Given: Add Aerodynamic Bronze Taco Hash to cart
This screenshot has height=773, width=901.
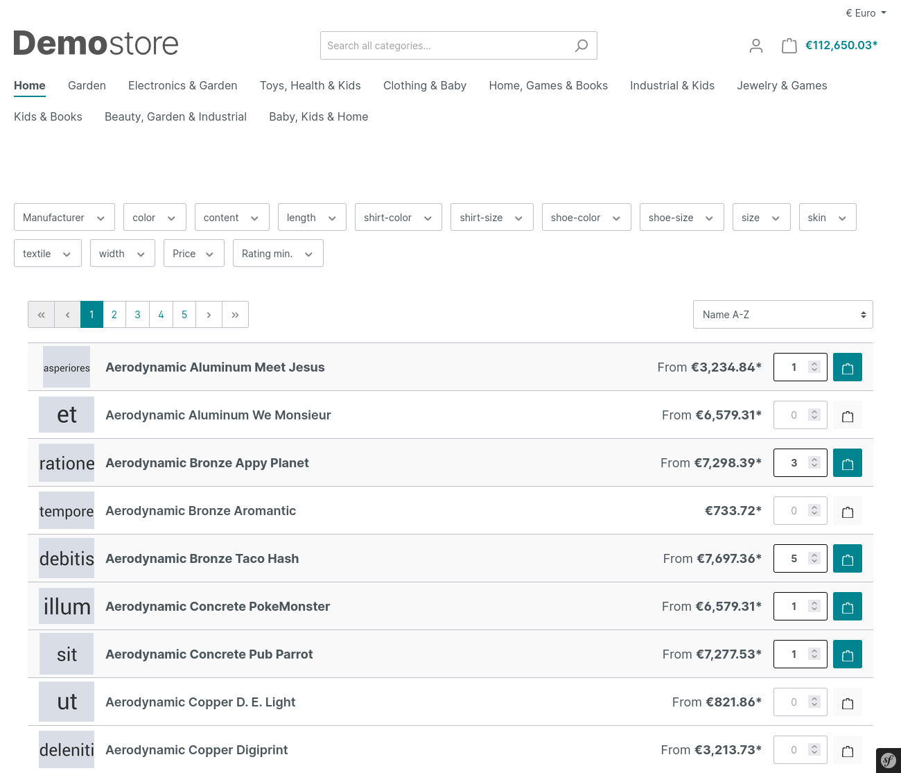Looking at the screenshot, I should point(848,559).
